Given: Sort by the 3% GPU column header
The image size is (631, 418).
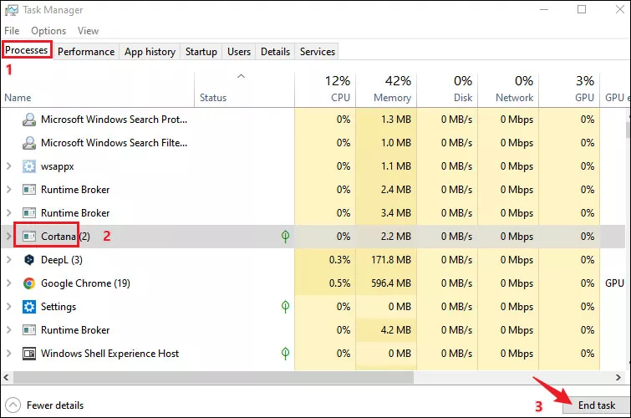Looking at the screenshot, I should 569,90.
